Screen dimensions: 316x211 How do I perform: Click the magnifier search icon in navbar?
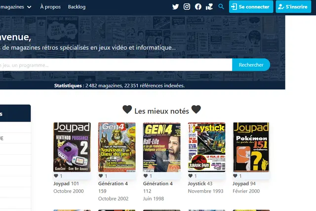[x=221, y=6]
